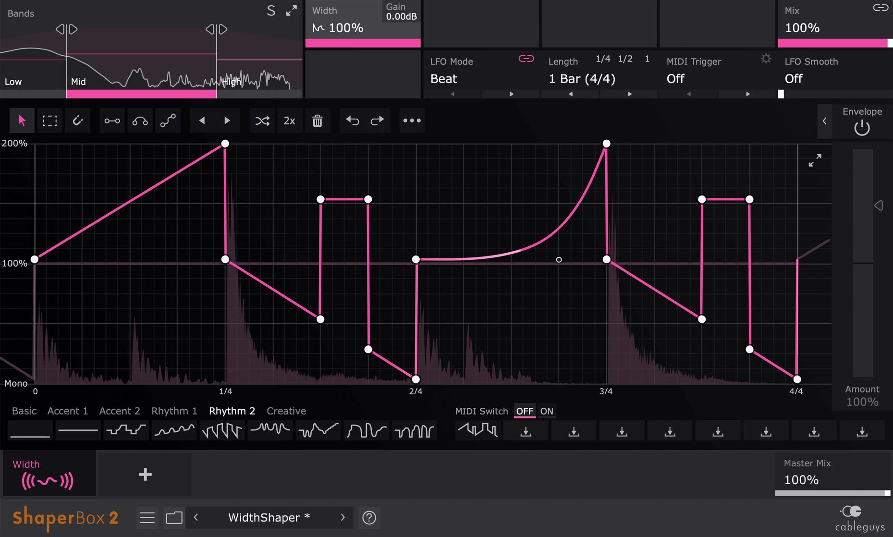Select the marquee selection tool
This screenshot has width=893, height=537.
tap(49, 121)
